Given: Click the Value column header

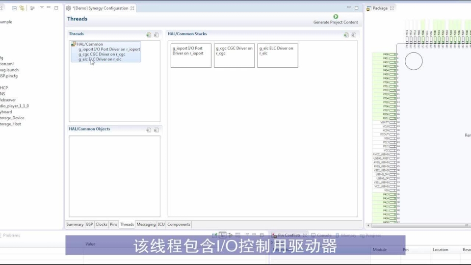Looking at the screenshot, I should (90, 244).
